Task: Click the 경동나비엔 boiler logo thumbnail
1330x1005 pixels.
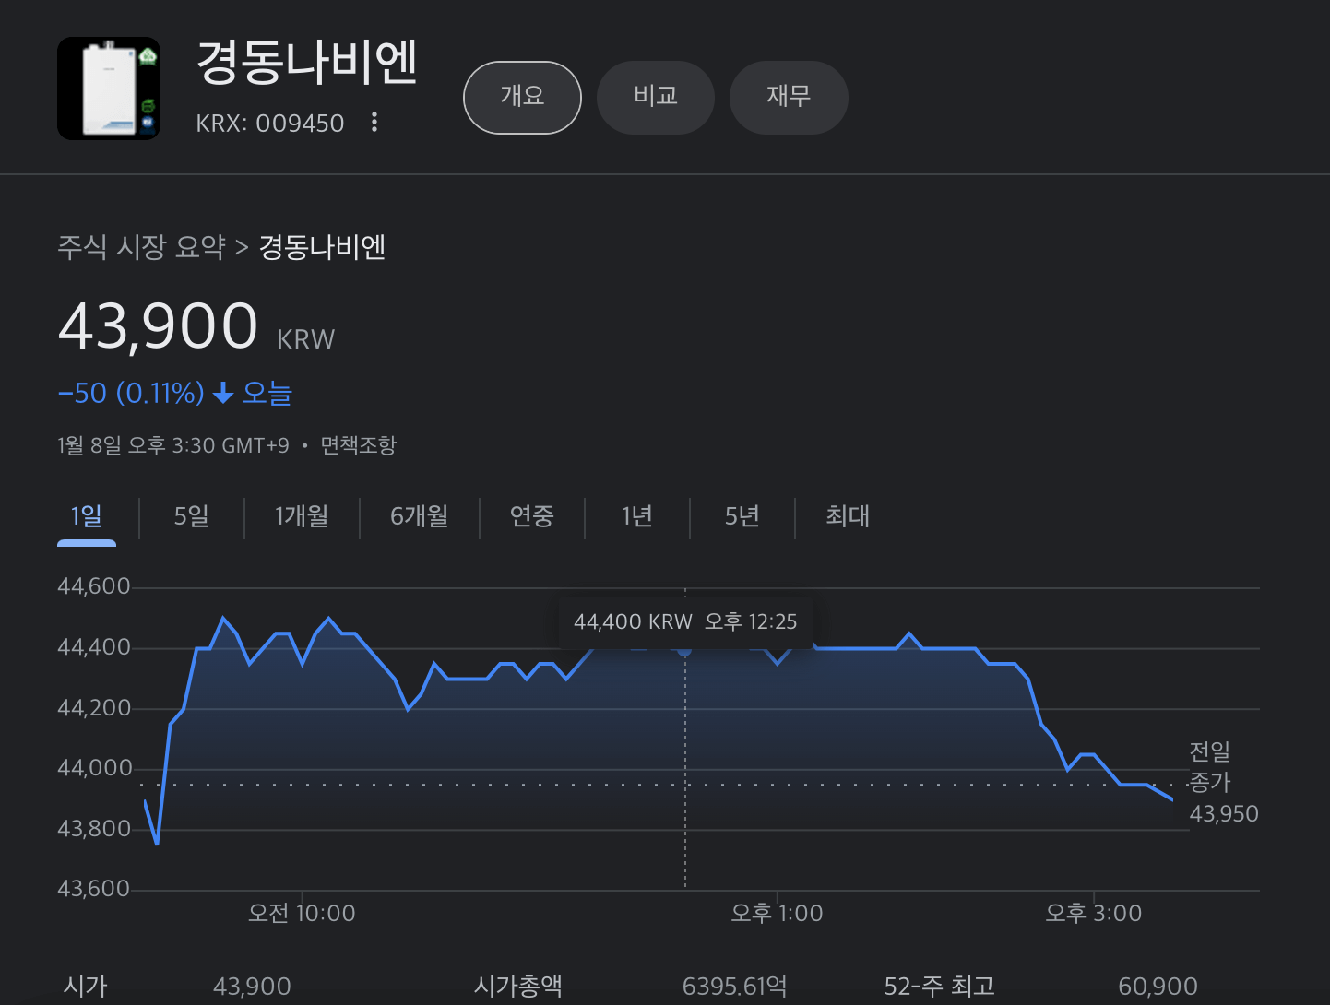Action: pyautogui.click(x=109, y=89)
